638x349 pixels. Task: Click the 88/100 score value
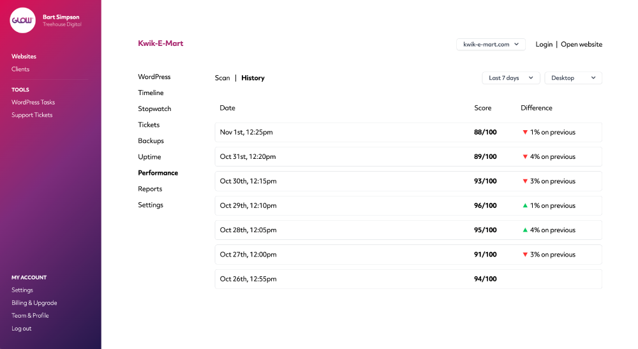pyautogui.click(x=485, y=132)
